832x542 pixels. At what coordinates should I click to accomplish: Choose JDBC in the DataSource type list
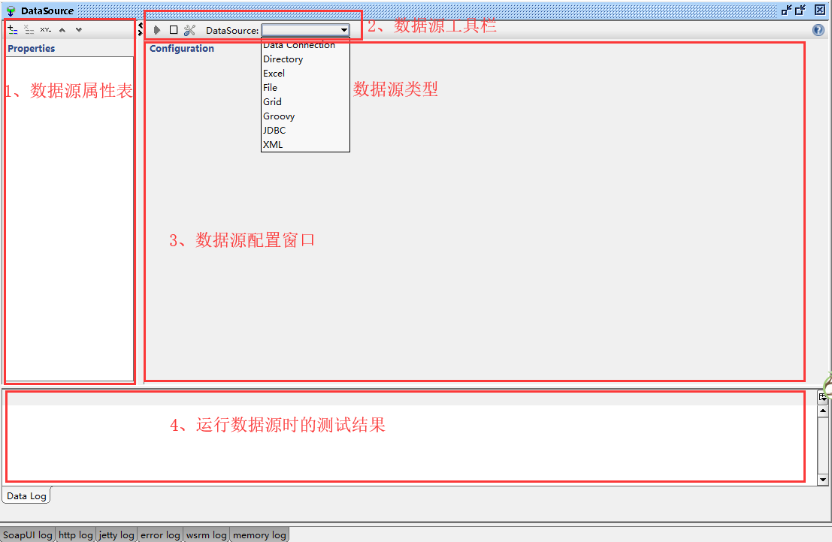(x=274, y=131)
